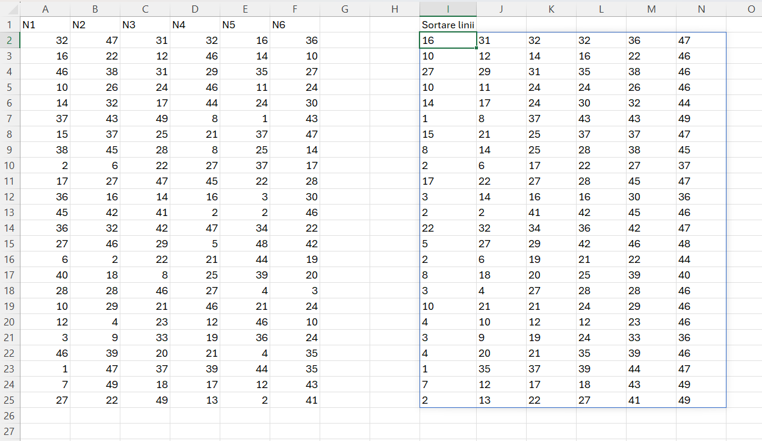This screenshot has height=441, width=762.
Task: Select column N header
Action: [701, 8]
